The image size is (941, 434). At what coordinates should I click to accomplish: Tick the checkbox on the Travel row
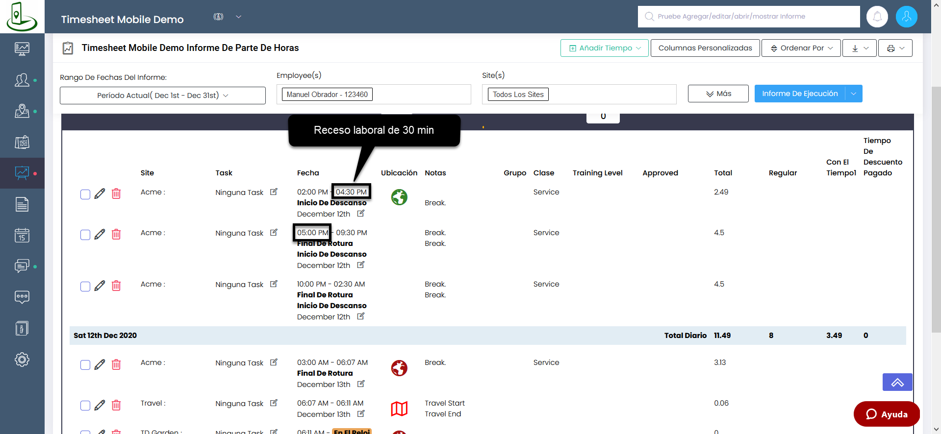coord(85,406)
